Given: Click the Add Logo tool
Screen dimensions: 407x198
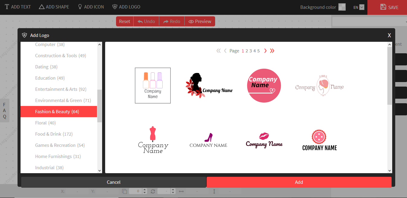Looking at the screenshot, I should [126, 7].
